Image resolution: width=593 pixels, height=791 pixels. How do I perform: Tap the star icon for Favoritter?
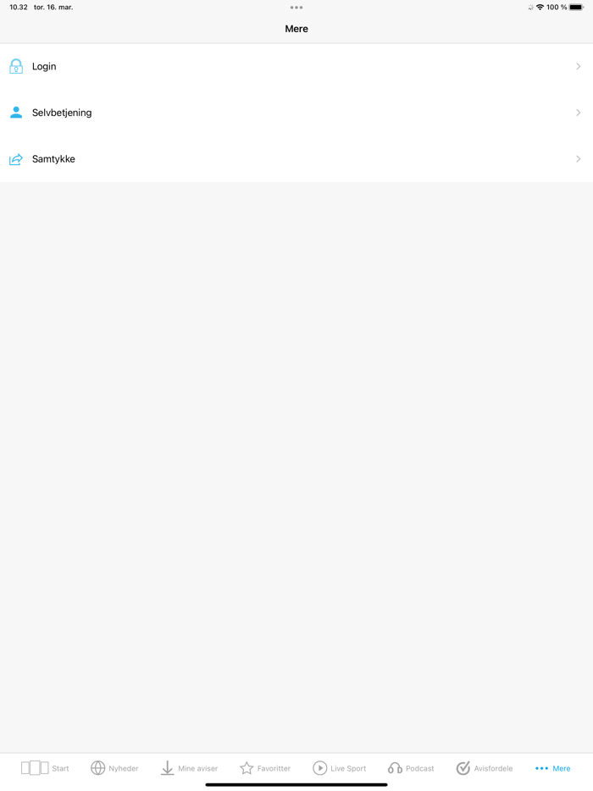point(247,768)
